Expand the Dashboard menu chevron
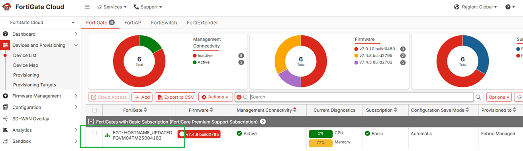This screenshot has width=523, height=151. (76, 34)
